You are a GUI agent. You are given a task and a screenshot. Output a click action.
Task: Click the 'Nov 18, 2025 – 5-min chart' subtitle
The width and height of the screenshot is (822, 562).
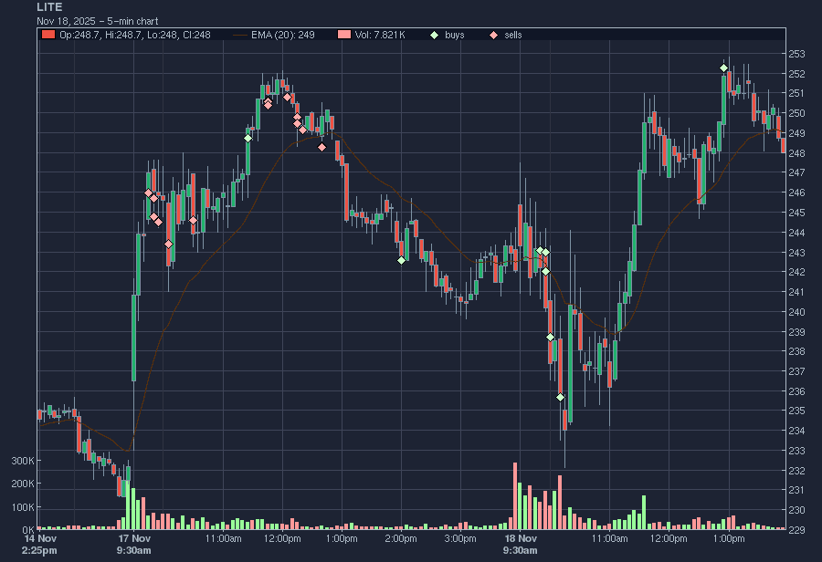pyautogui.click(x=98, y=22)
